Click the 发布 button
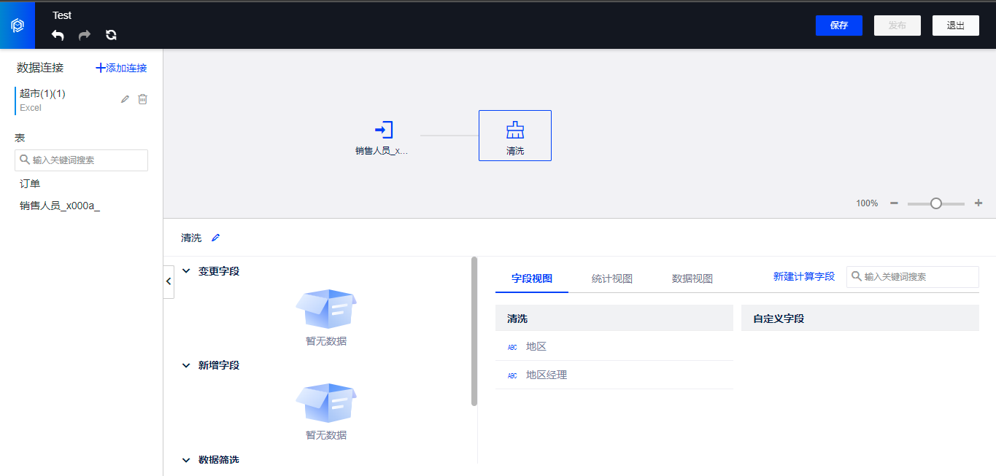 [x=897, y=26]
